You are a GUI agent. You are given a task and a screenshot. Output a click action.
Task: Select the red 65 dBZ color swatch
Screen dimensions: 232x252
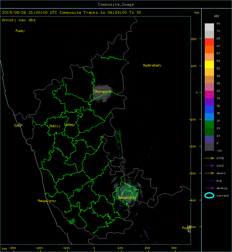(x=209, y=42)
